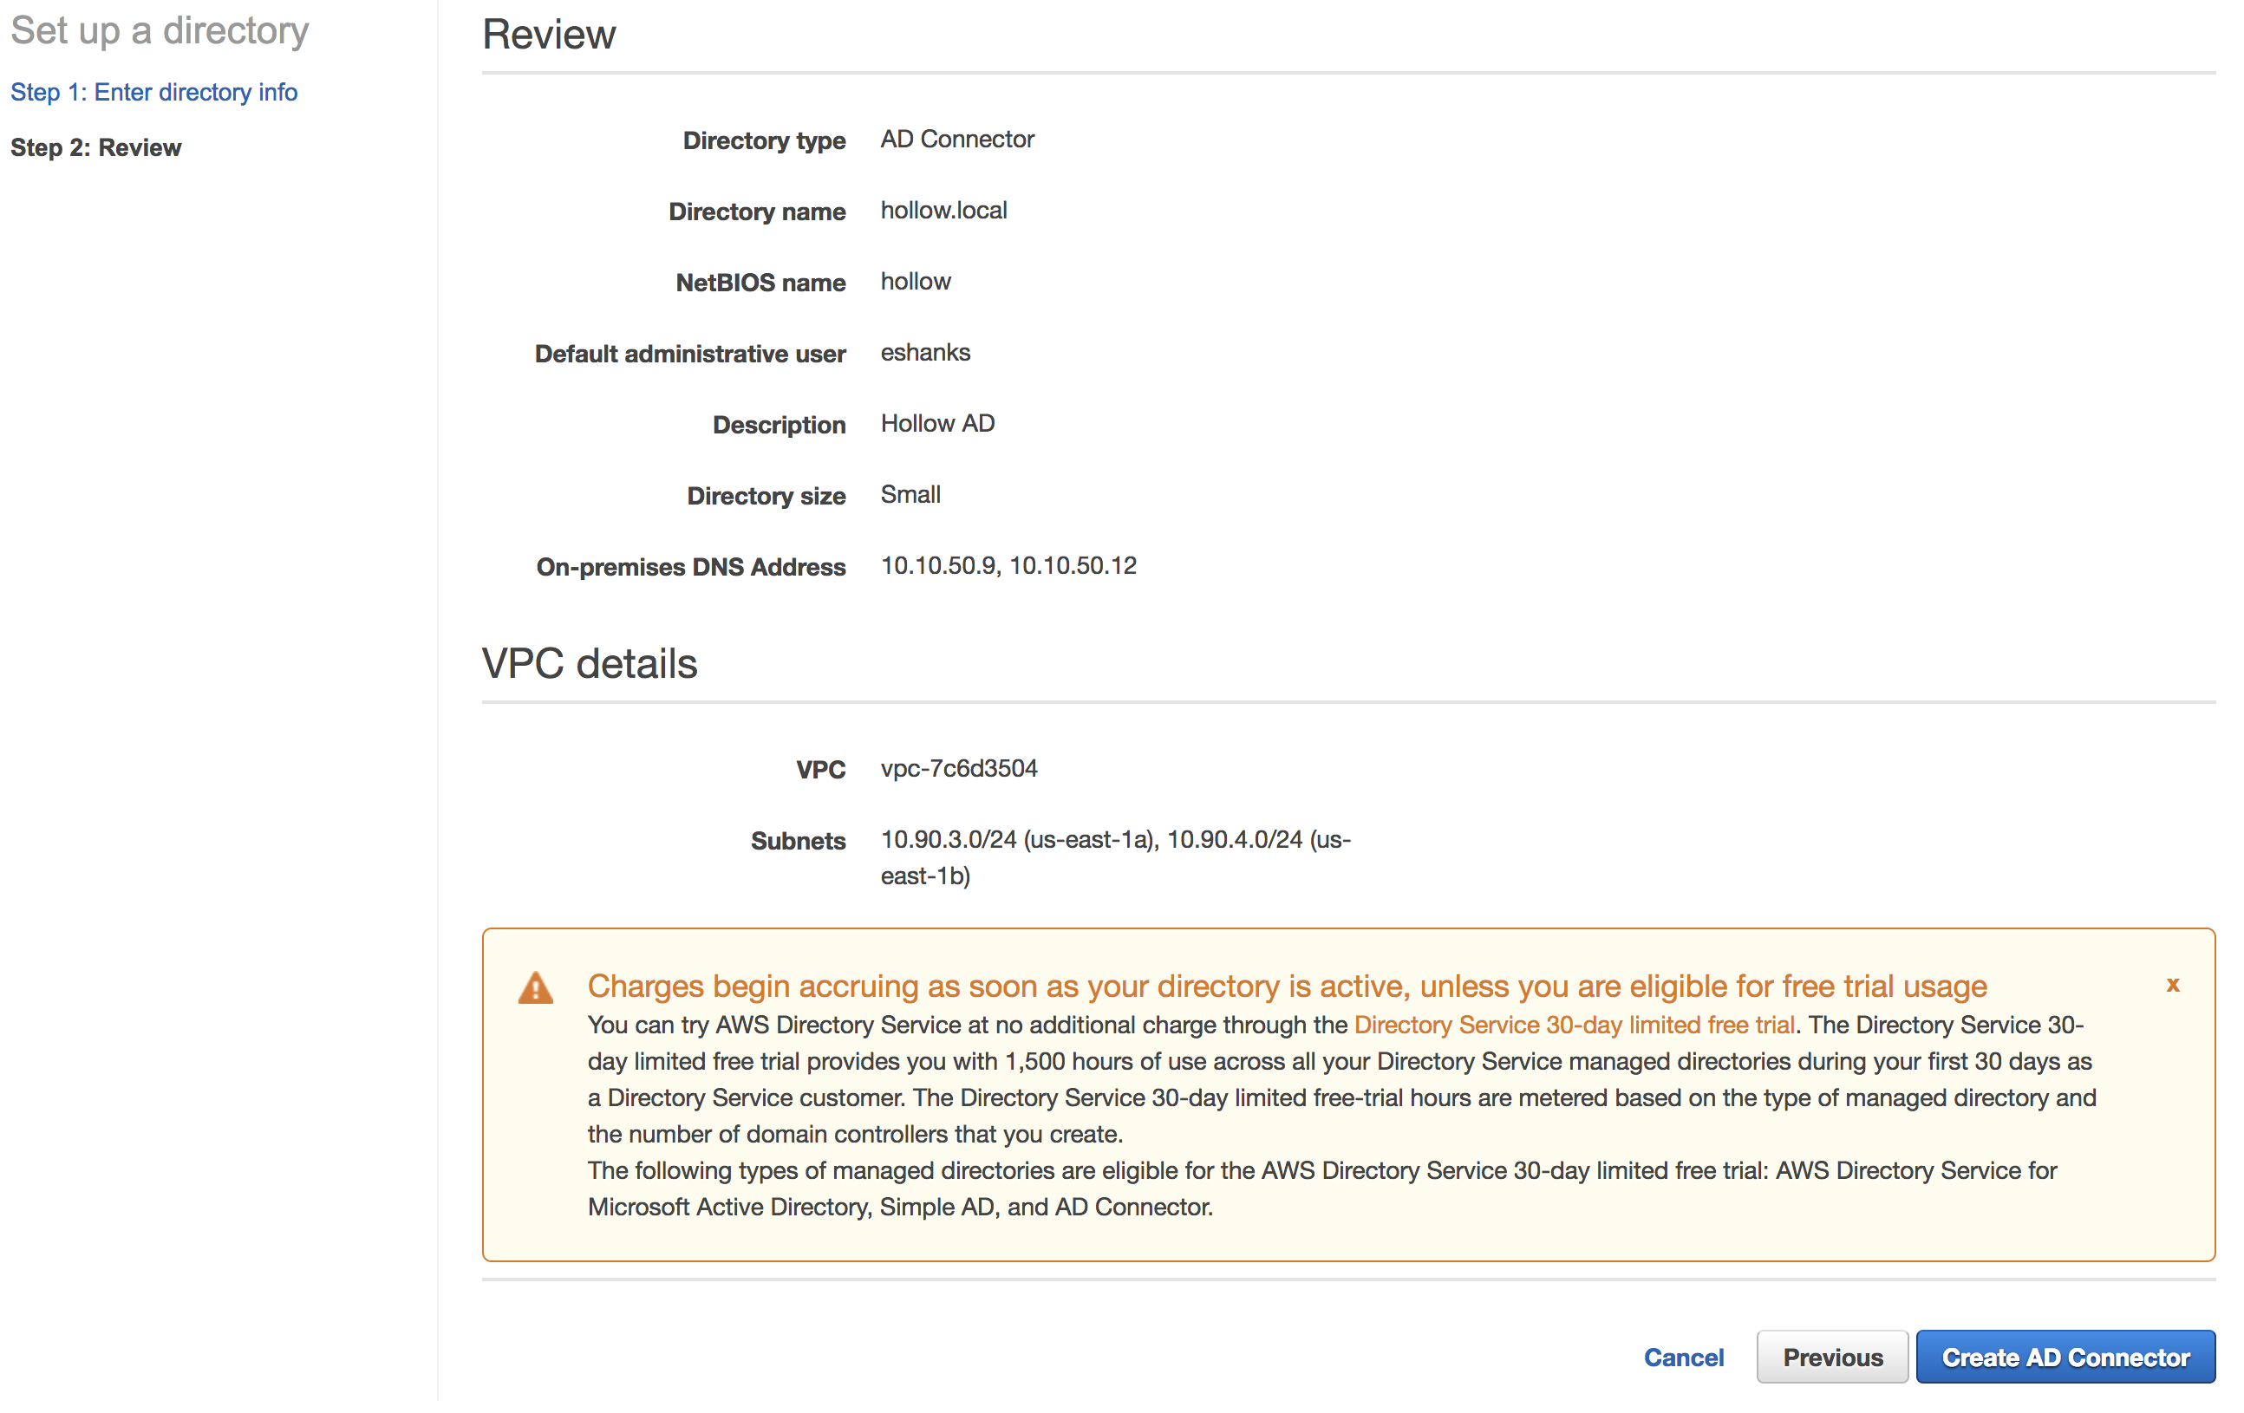Click the VPC details heading

(589, 664)
